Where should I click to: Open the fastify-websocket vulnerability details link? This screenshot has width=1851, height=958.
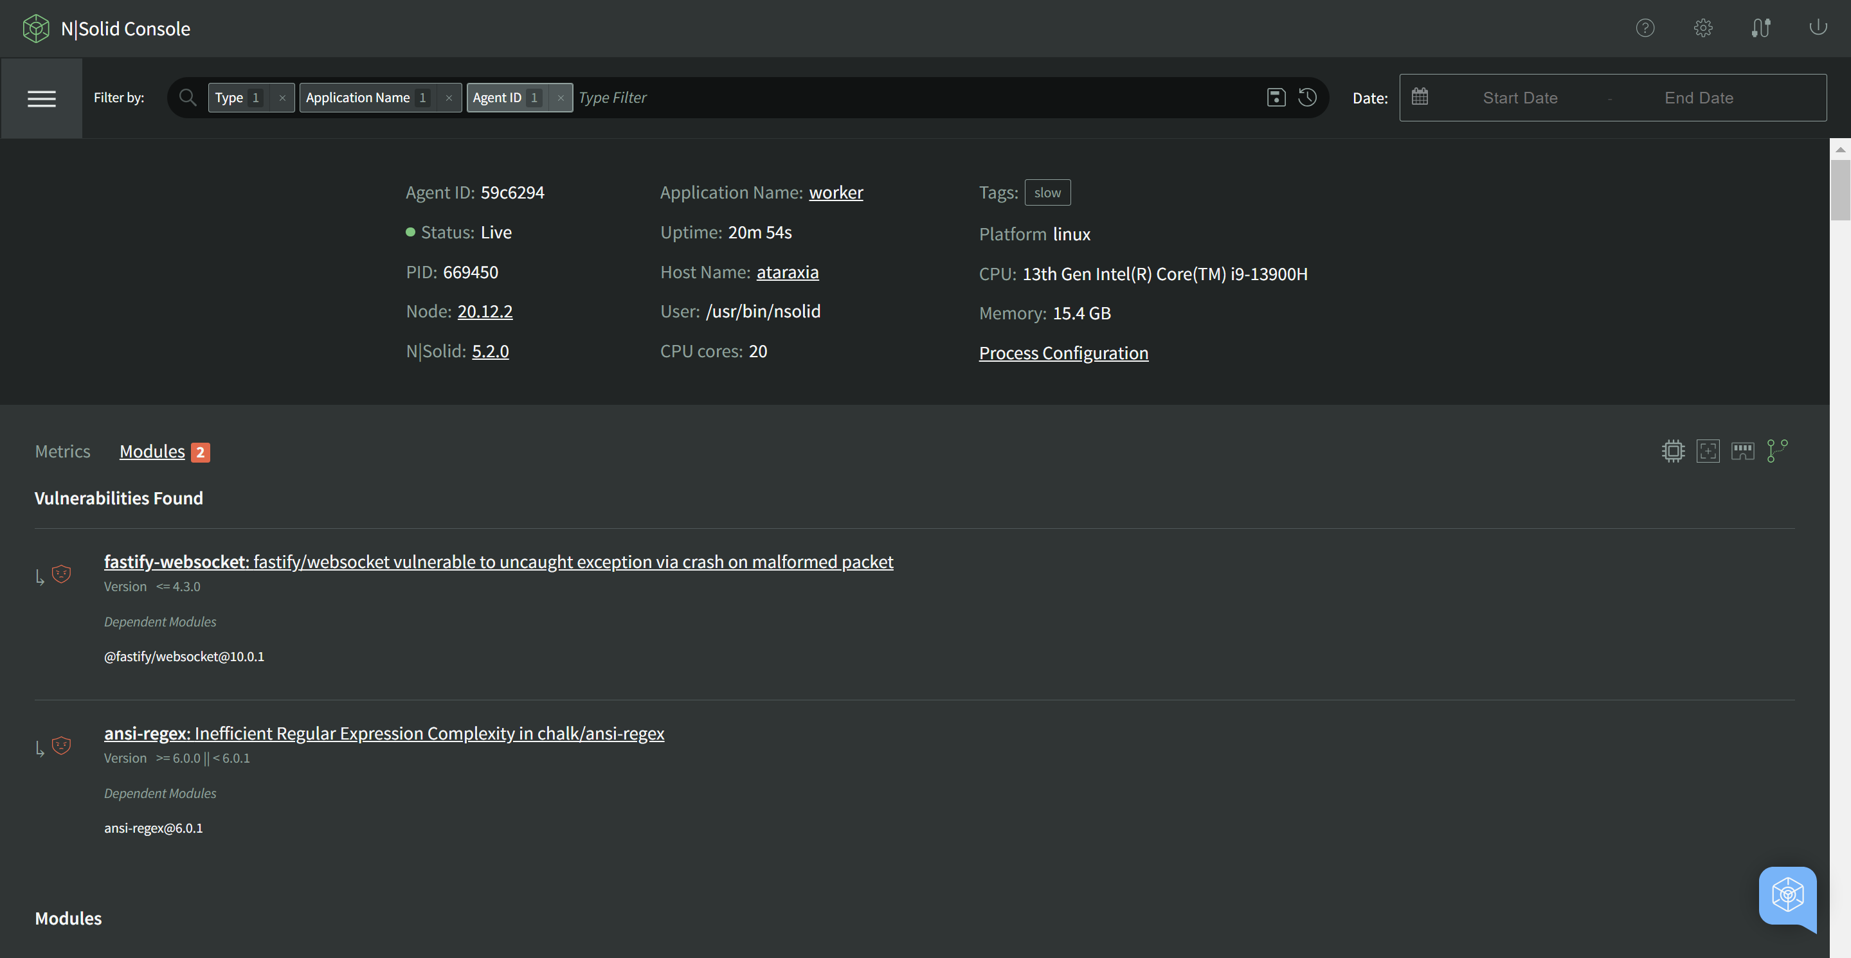coord(499,562)
